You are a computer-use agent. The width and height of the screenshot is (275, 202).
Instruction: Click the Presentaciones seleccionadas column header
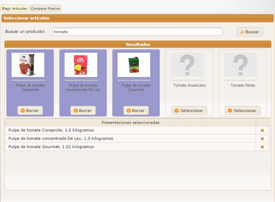[x=130, y=123]
